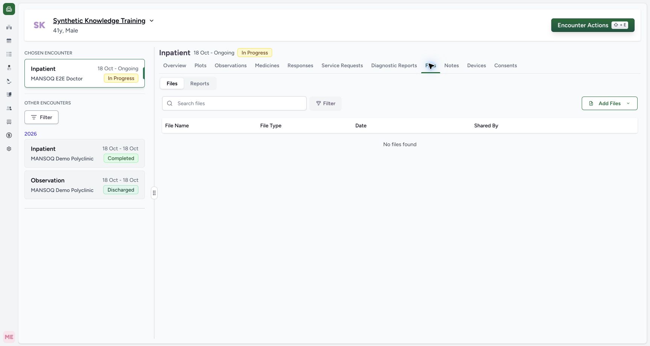This screenshot has height=346, width=650.
Task: Open the dollar billing sidebar icon
Action: click(9, 135)
